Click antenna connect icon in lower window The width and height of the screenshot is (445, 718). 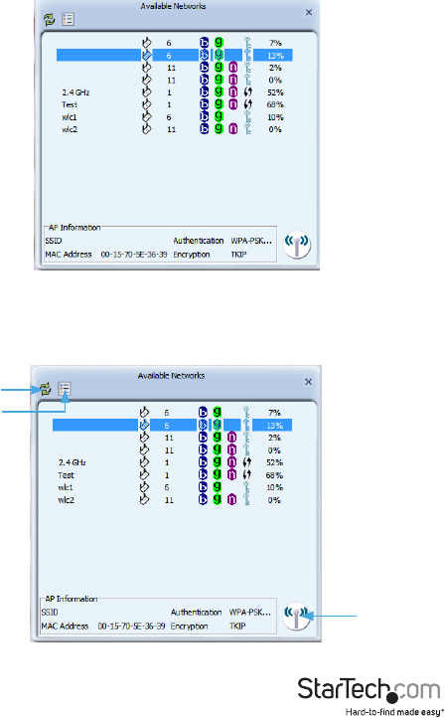pyautogui.click(x=296, y=616)
